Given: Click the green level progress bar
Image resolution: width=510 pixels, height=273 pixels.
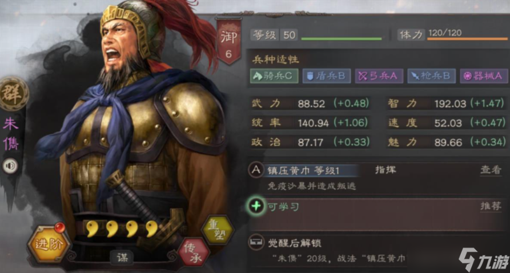Looking at the screenshot, I should pyautogui.click(x=341, y=39).
